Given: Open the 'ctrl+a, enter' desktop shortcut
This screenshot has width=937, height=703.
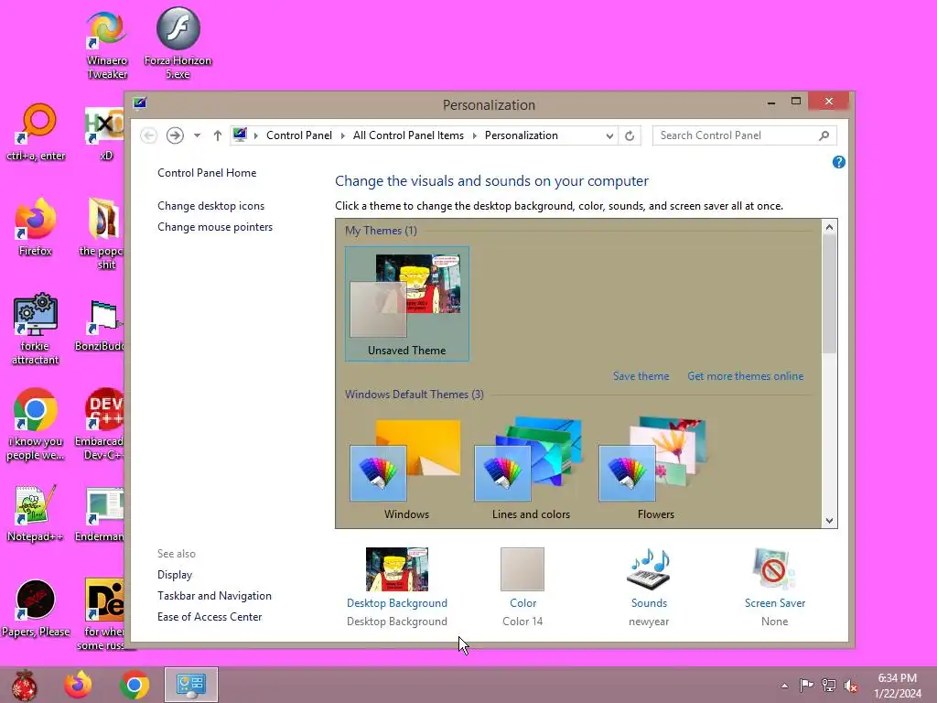Looking at the screenshot, I should (36, 133).
